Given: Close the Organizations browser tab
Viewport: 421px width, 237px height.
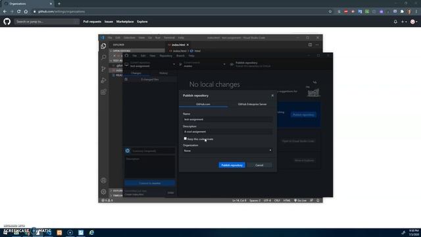Looking at the screenshot, I should point(51,4).
